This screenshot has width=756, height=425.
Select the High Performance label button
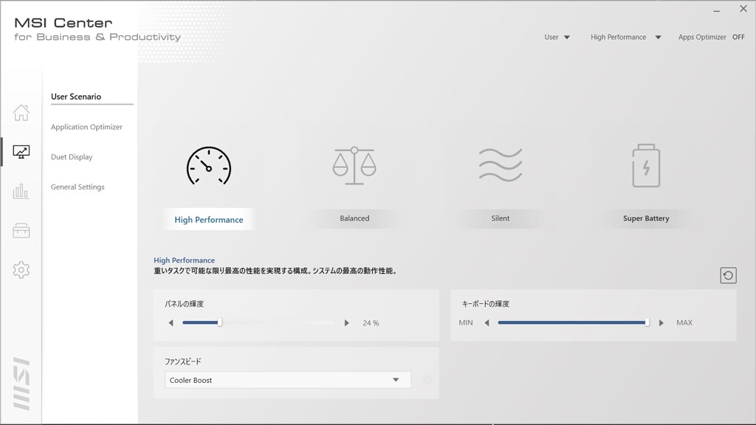(x=209, y=219)
